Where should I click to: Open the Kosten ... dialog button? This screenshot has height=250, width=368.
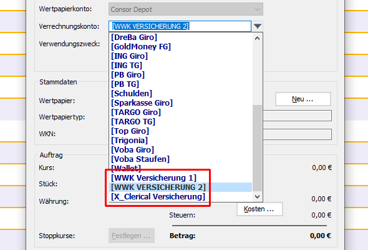point(259,209)
